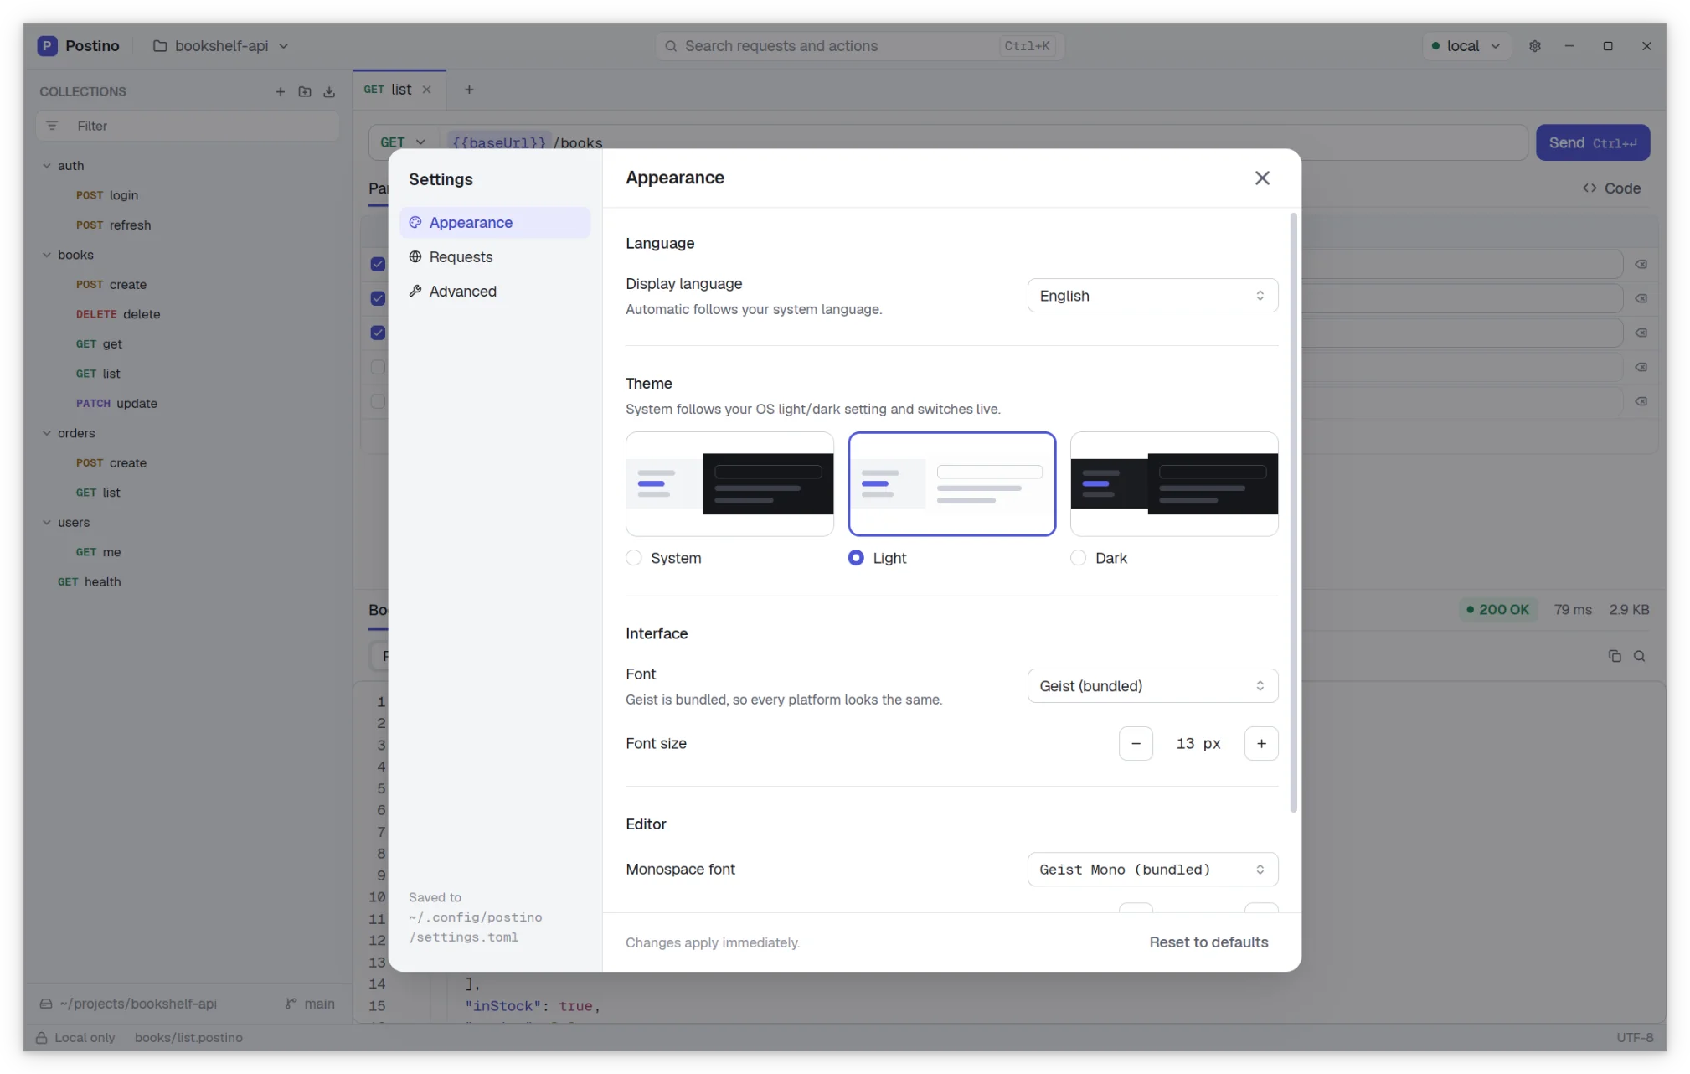Click the palette icon next to Appearance
Screen dimensions: 1690x1074
click(415, 222)
